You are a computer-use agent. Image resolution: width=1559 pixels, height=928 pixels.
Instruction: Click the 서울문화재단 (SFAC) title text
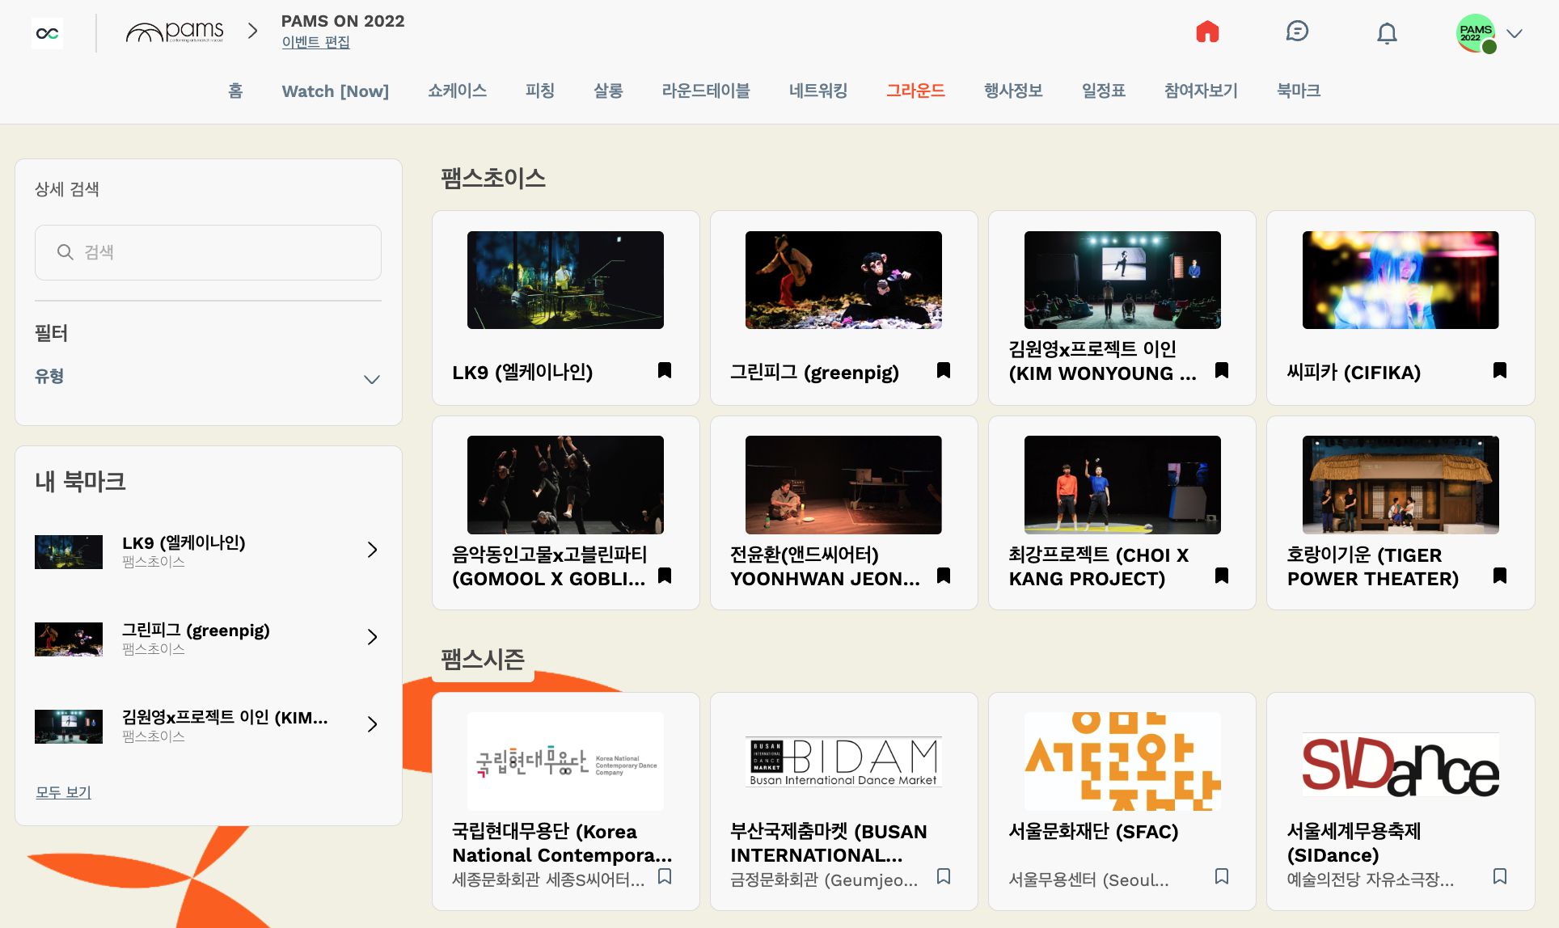(x=1093, y=832)
